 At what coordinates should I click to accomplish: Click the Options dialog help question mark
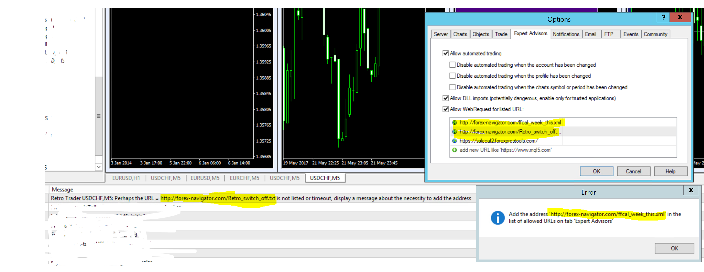pos(663,17)
